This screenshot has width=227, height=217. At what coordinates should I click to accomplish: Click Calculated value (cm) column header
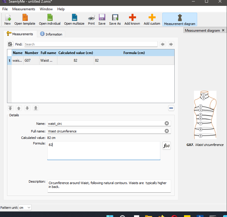coord(76,53)
